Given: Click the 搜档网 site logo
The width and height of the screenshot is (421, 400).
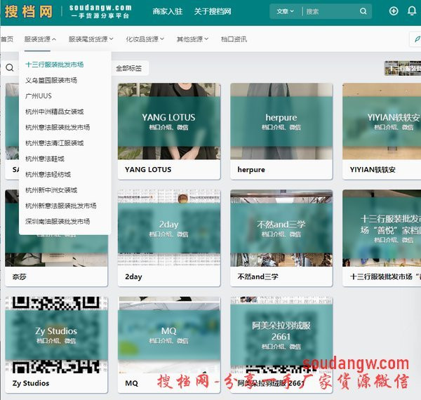Looking at the screenshot, I should [x=28, y=12].
